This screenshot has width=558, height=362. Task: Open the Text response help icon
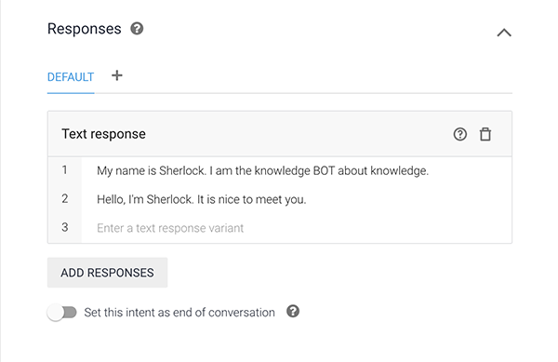point(459,134)
